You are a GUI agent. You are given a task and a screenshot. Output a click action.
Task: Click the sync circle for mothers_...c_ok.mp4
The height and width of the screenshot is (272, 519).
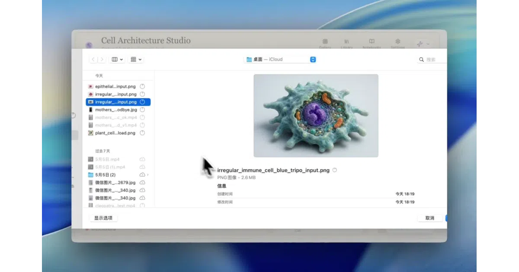coord(142,117)
